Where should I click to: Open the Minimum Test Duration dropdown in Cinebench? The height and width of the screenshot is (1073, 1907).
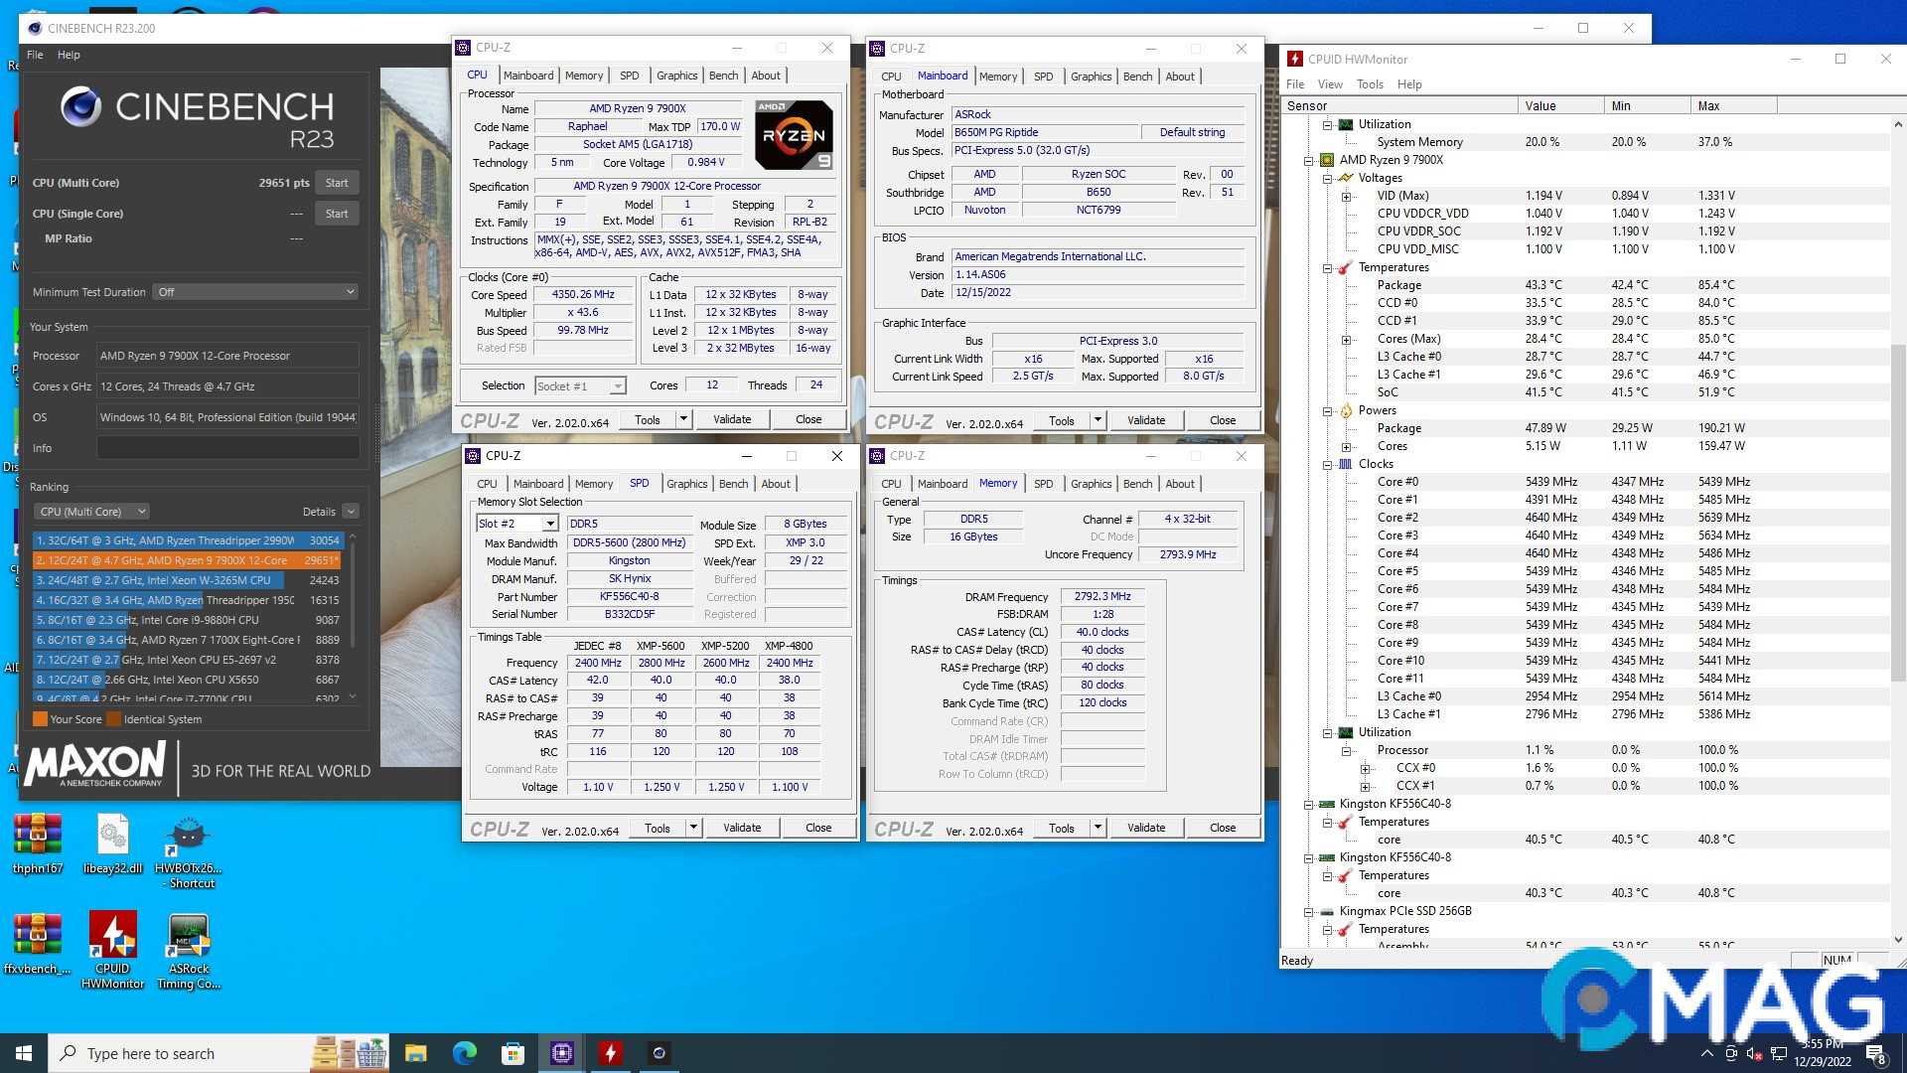tap(254, 291)
